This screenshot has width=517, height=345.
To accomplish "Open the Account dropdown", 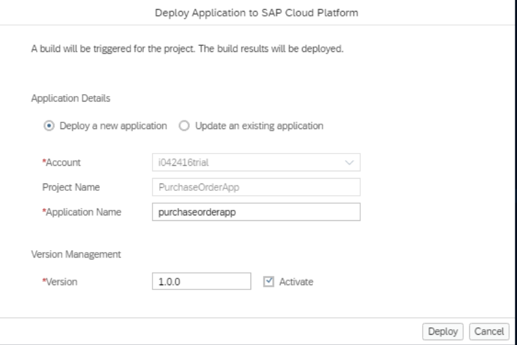I will click(256, 162).
